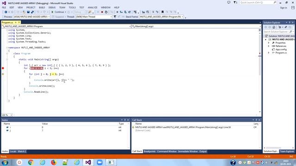Screen dimensions: 296x166
Task: Open the Windows Start button
Action: (x=5, y=162)
